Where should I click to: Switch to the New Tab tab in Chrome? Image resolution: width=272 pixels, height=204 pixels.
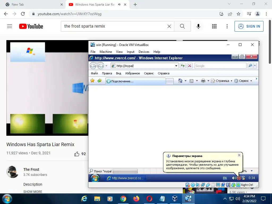[x=33, y=5]
